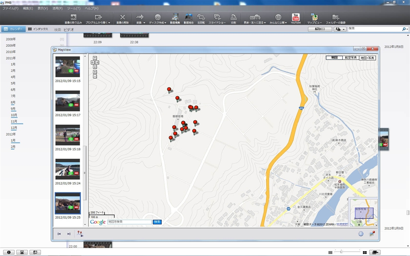The image size is (410, 256).
Task: Select the thumbnail dated 2012/01/09 15:17
Action: (x=68, y=101)
